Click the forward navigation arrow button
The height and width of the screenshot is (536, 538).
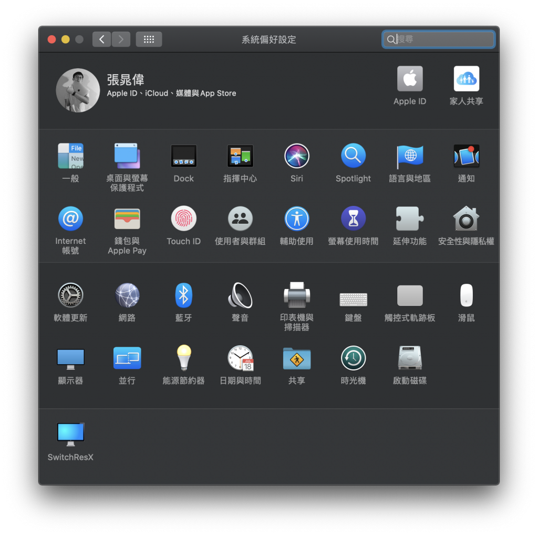(121, 39)
